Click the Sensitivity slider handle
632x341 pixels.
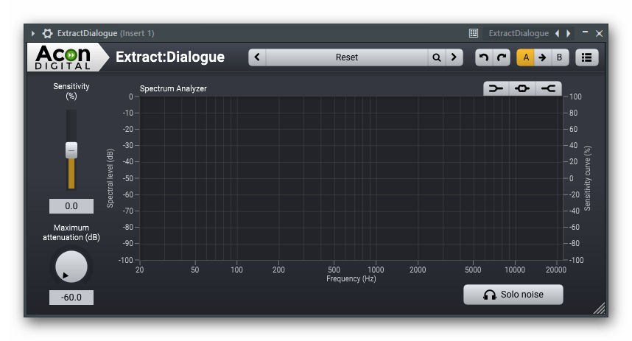[71, 150]
